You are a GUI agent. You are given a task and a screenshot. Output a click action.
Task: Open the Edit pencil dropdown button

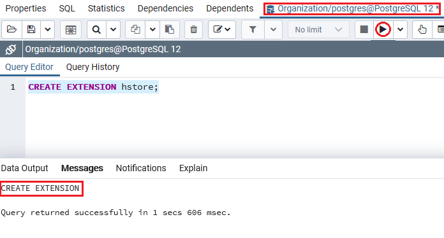[222, 29]
